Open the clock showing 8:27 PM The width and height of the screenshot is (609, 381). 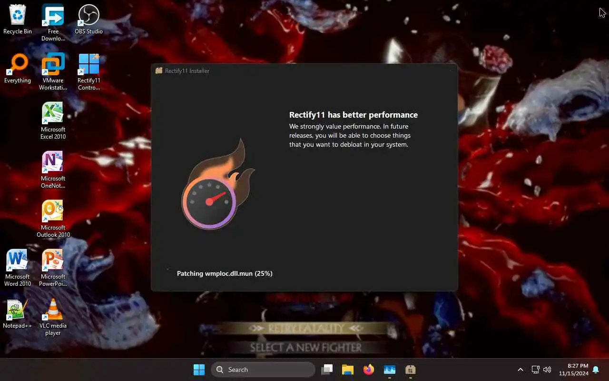point(573,370)
